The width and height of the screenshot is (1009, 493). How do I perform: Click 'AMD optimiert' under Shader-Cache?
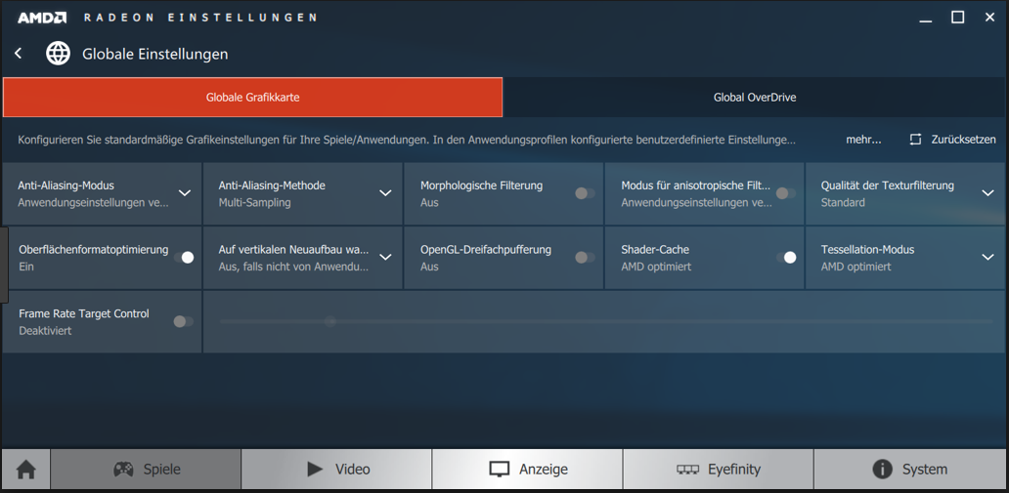pyautogui.click(x=656, y=267)
